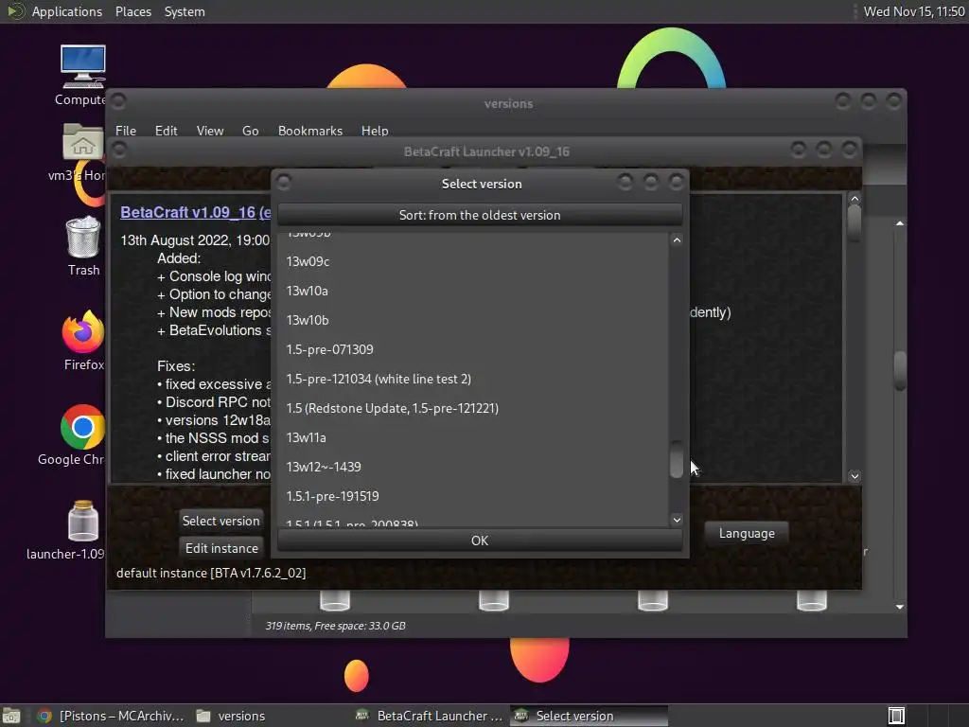The image size is (969, 727).
Task: Open the Places menu
Action: pos(132,11)
